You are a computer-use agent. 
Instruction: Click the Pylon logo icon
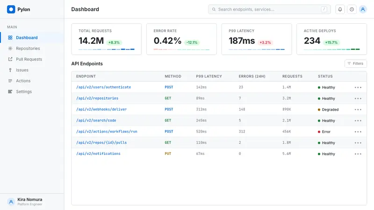pyautogui.click(x=11, y=9)
